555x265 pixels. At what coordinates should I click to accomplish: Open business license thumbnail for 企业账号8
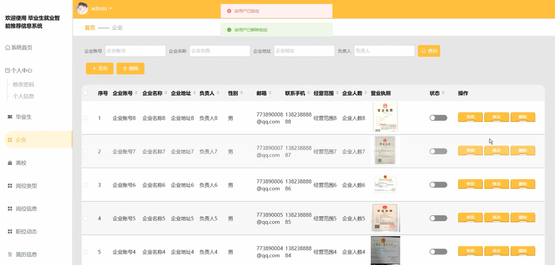point(385,117)
